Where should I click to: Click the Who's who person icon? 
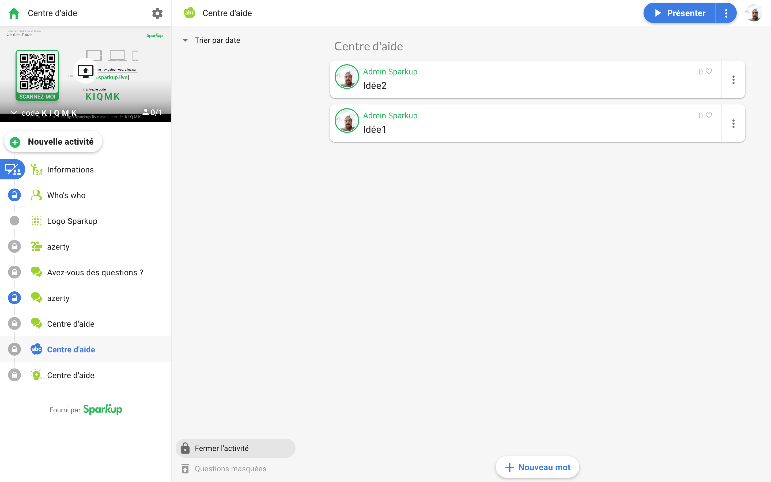36,195
